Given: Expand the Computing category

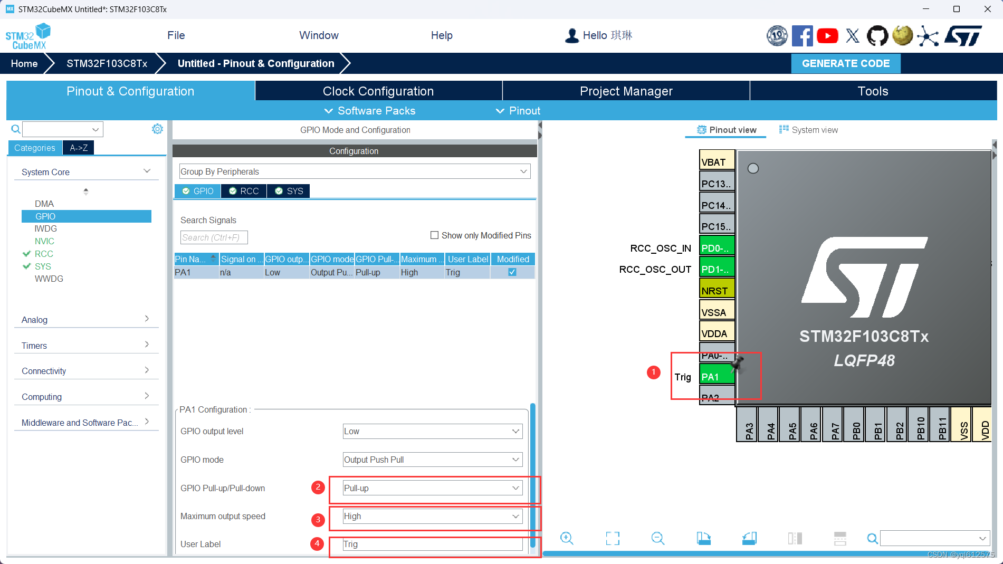Looking at the screenshot, I should pyautogui.click(x=85, y=397).
